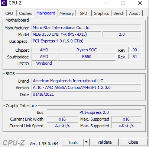Expand the Tools dropdown arrow
Viewport: 149px width, 147px height.
[x=87, y=142]
